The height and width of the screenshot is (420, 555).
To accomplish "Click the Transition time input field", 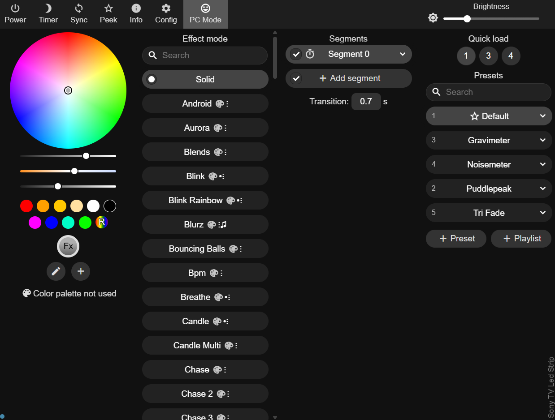I will coord(366,101).
